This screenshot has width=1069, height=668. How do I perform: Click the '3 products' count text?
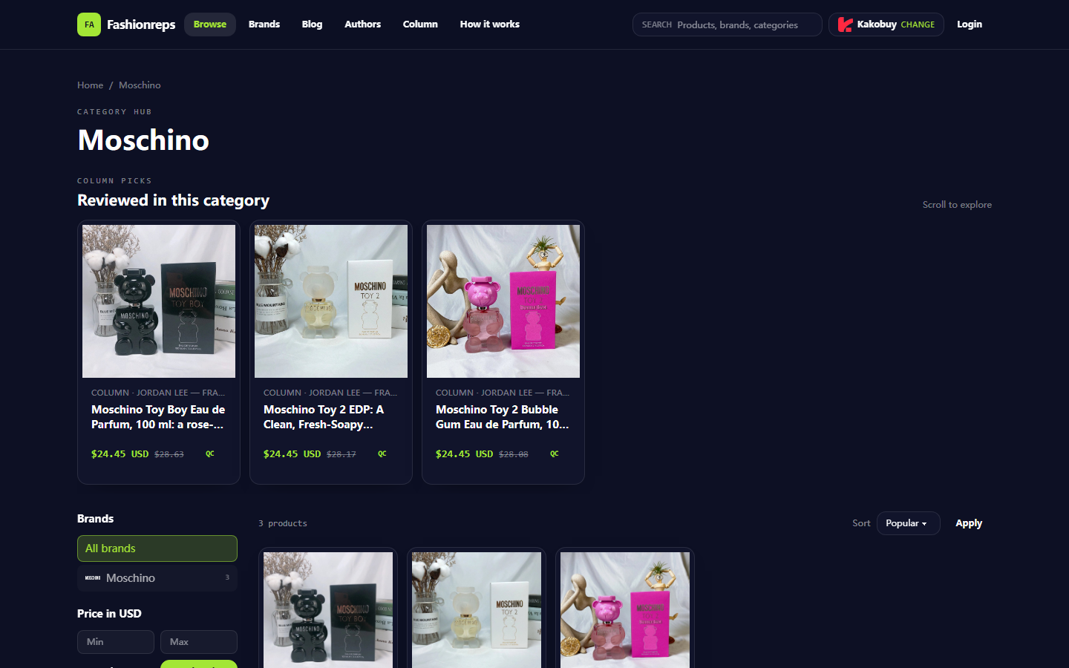[x=283, y=523]
